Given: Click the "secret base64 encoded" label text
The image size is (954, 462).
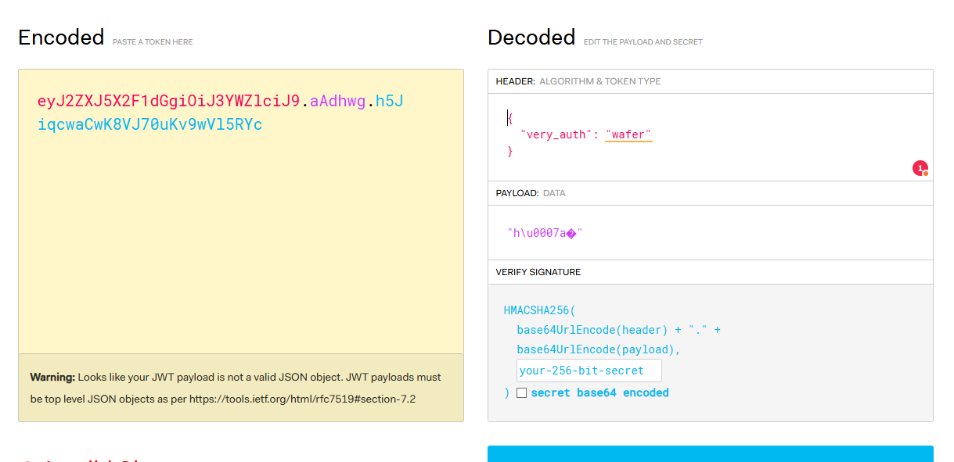Looking at the screenshot, I should coord(599,393).
